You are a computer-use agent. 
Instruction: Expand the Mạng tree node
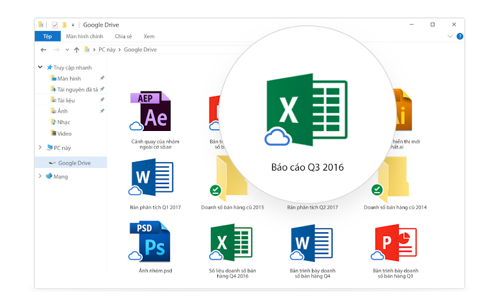pyautogui.click(x=41, y=176)
